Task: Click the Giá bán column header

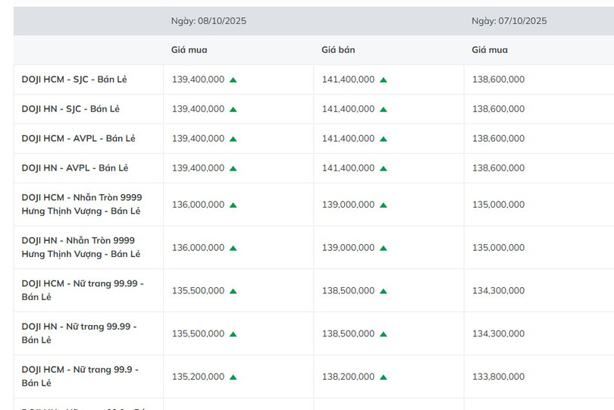Action: [338, 50]
